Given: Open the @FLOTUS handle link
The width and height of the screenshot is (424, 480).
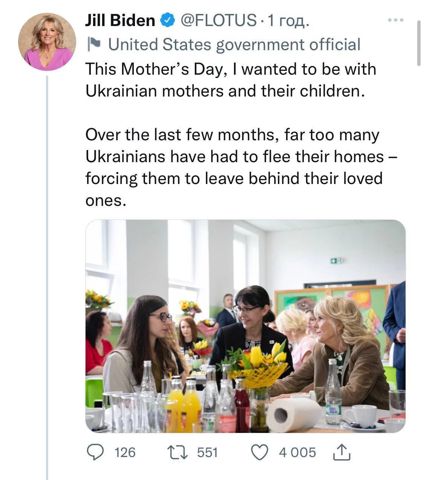Looking at the screenshot, I should coord(219,20).
